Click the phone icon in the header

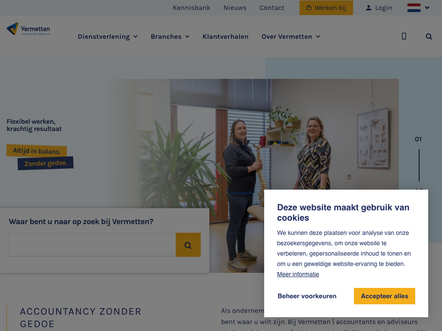(404, 36)
